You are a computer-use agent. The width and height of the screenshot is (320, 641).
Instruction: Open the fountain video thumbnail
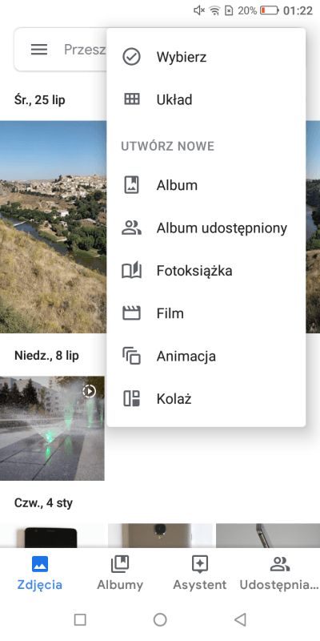[52, 428]
